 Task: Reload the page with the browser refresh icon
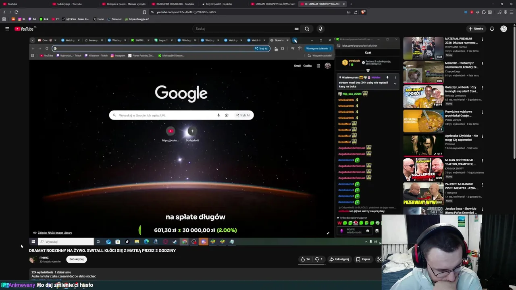(x=16, y=12)
